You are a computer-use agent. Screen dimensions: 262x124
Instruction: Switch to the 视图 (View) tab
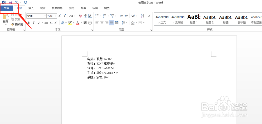pos(107,8)
